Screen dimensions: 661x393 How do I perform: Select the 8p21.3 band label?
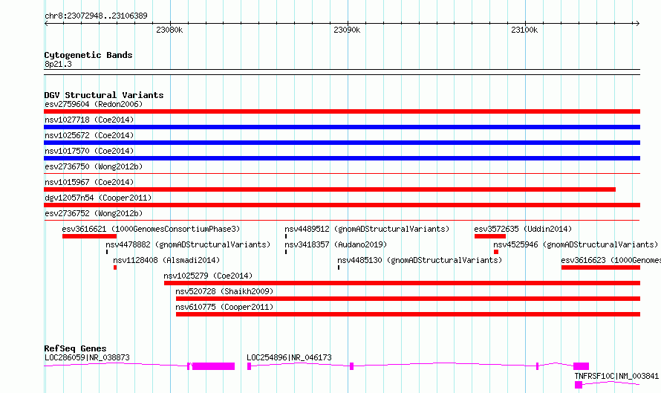tap(58, 64)
